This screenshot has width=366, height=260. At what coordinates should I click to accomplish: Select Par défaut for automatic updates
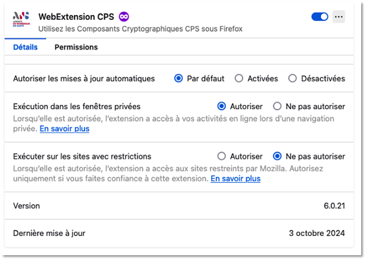179,78
